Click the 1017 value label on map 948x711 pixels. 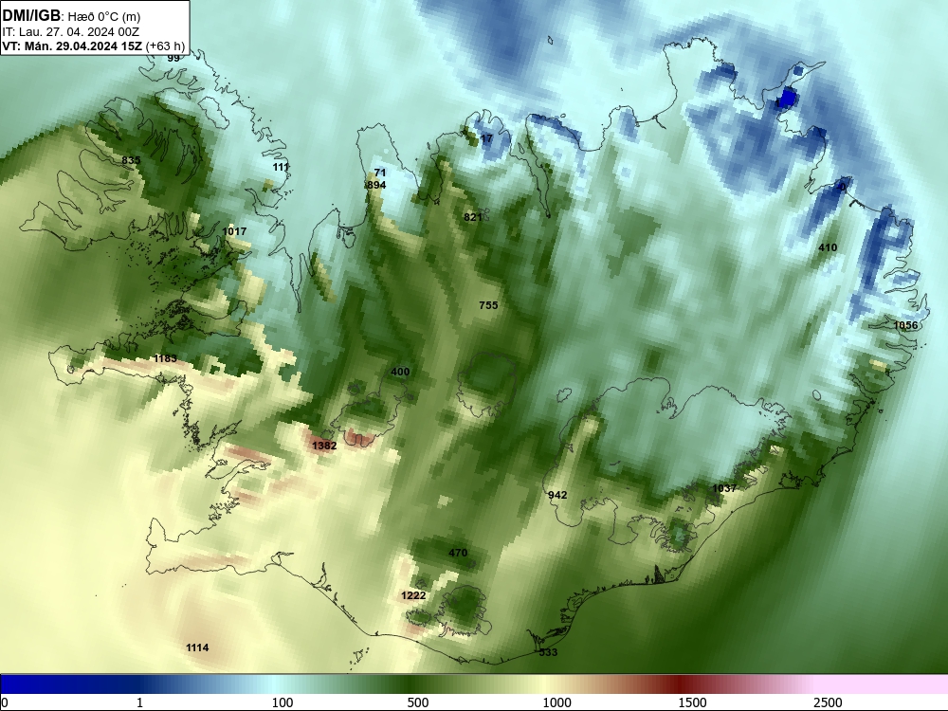(x=234, y=231)
